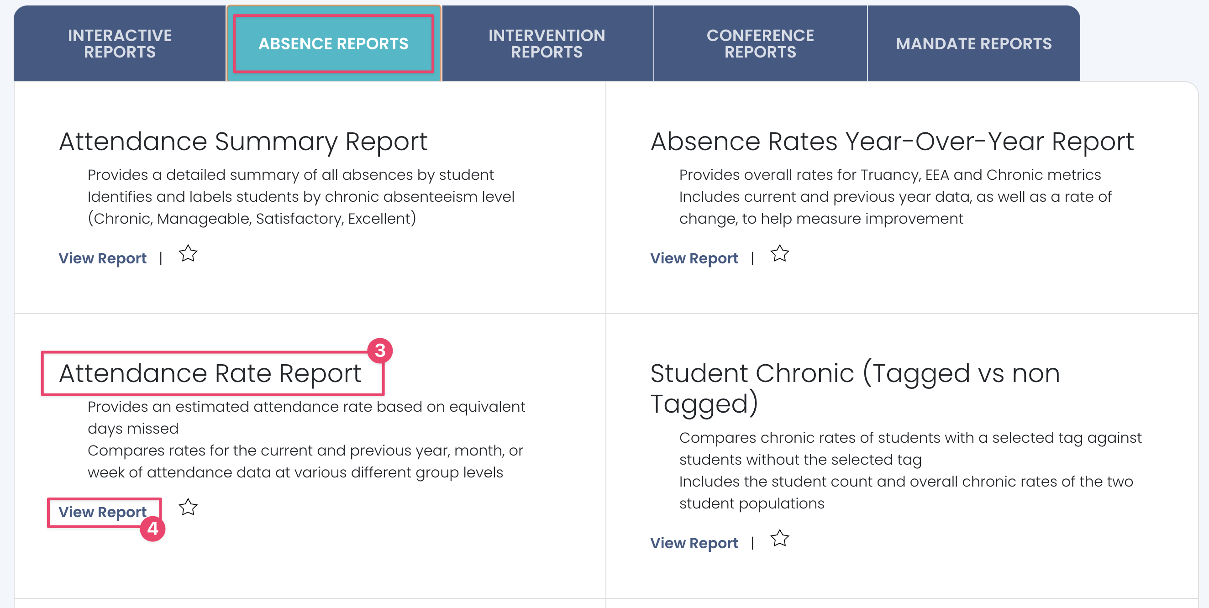Favorite the Attendance Summary Report with its star
This screenshot has width=1209, height=608.
pos(188,254)
